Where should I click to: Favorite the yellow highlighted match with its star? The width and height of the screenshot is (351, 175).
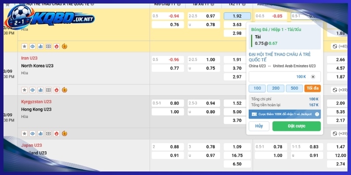[x=25, y=46]
